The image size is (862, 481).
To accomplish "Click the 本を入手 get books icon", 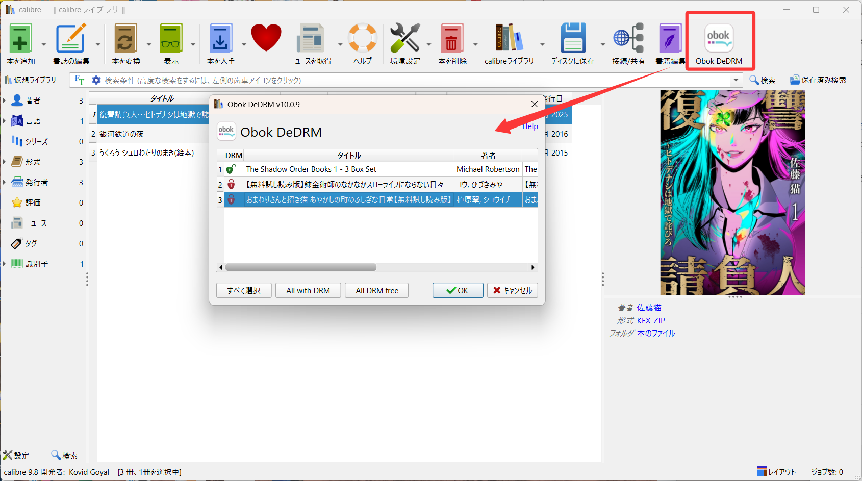I will coord(221,38).
